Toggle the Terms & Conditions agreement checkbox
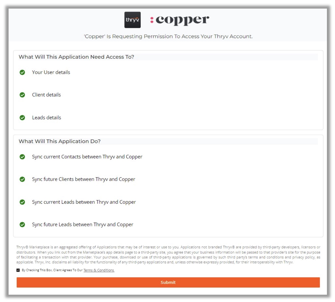Viewport: 335px width, 302px height. (18, 270)
